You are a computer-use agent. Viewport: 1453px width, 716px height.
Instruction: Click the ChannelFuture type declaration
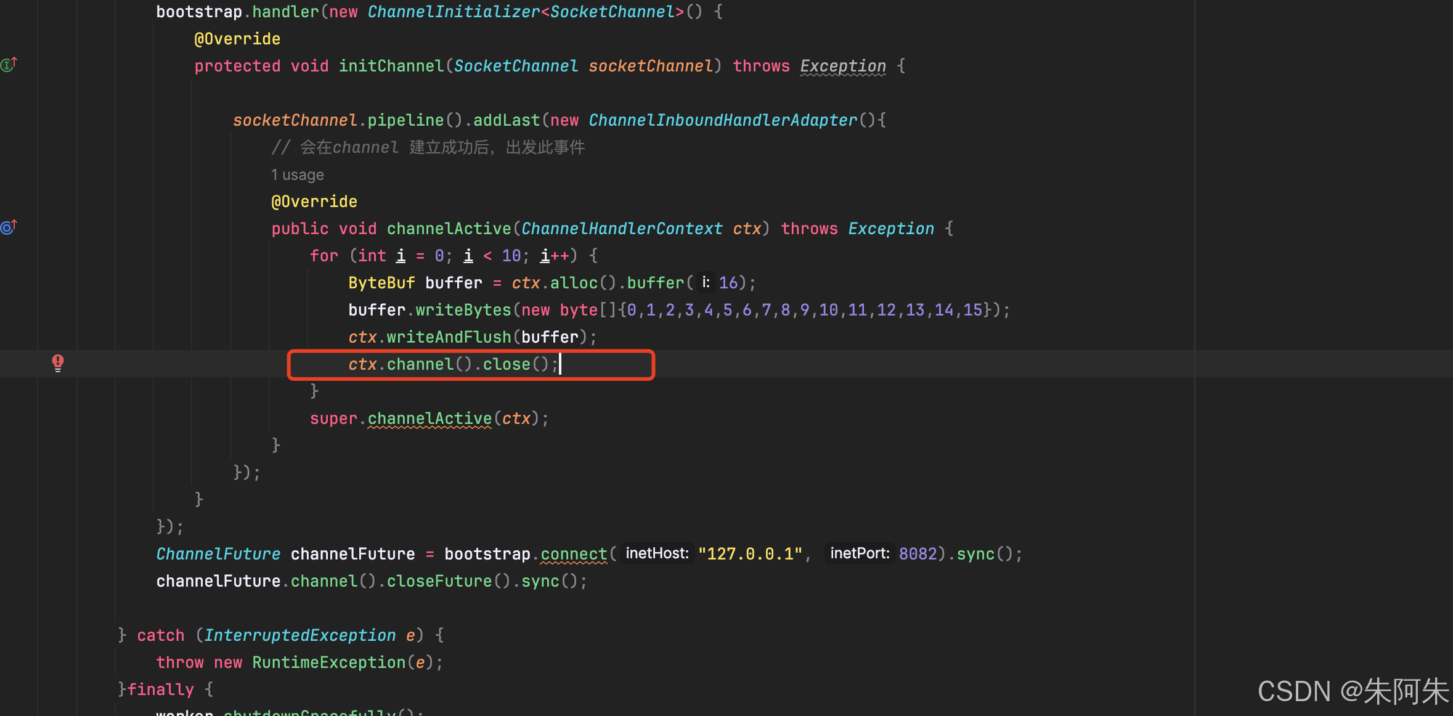click(x=218, y=554)
